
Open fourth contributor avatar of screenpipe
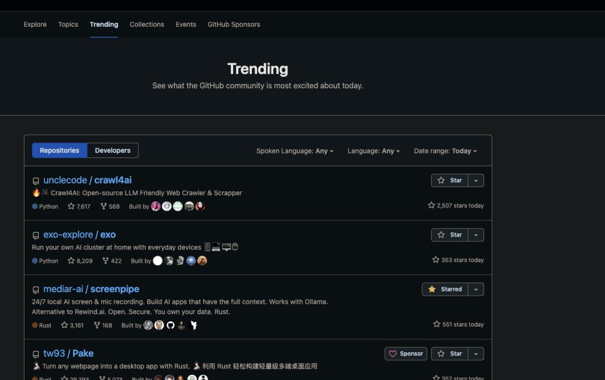181,325
